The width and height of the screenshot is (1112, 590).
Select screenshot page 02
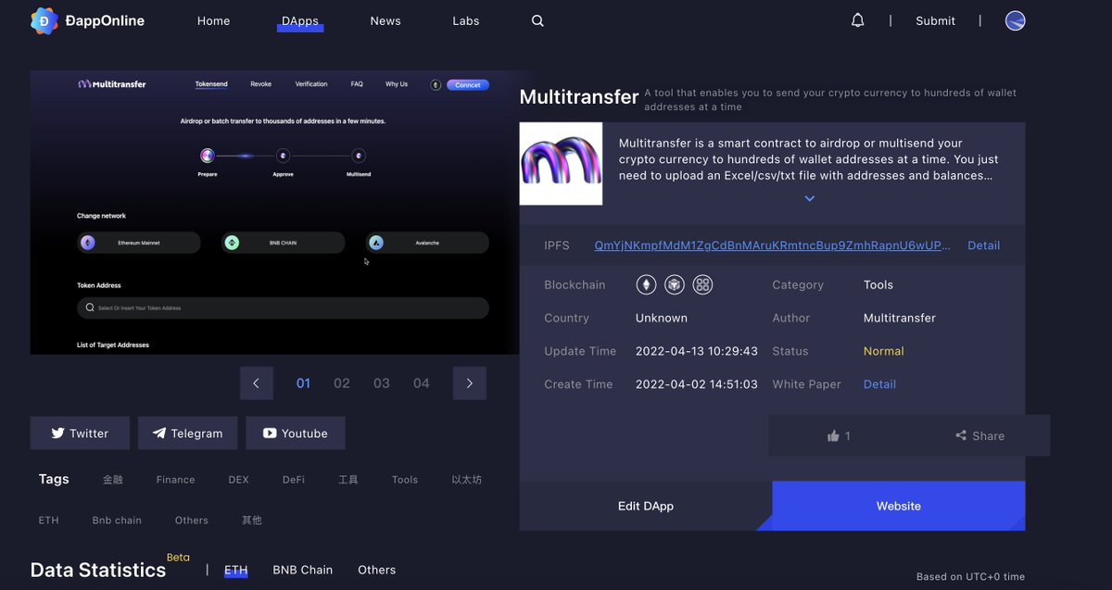[342, 383]
